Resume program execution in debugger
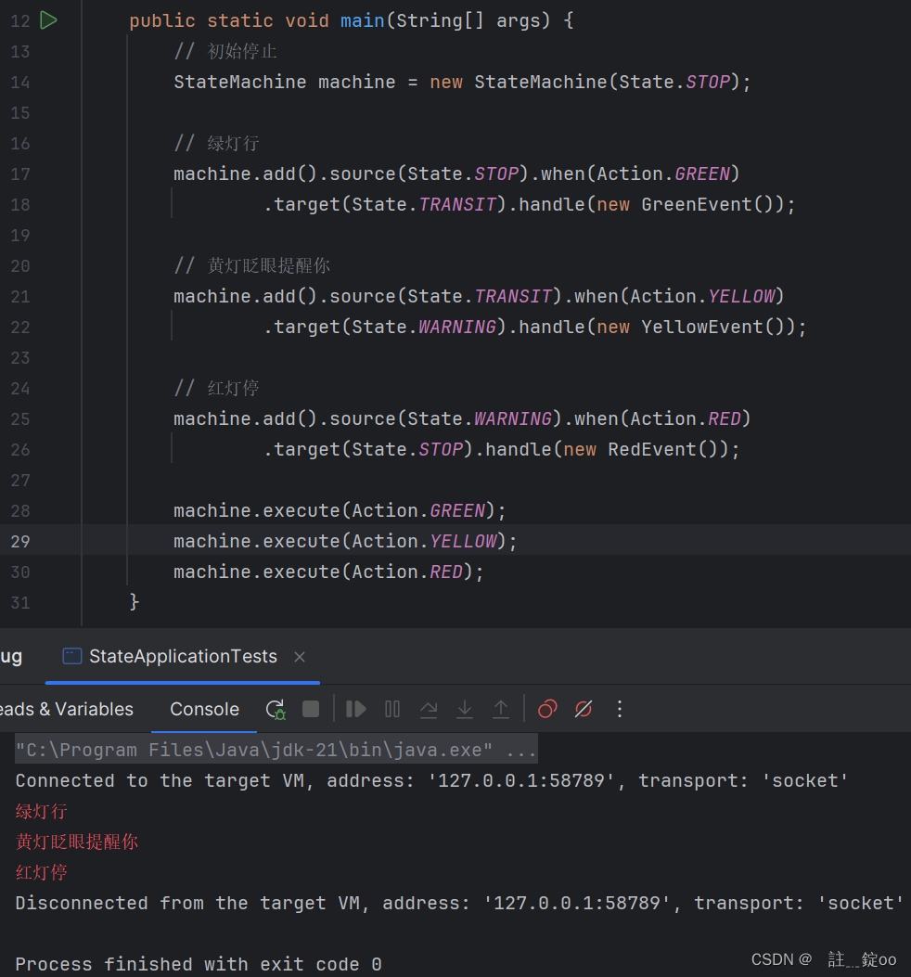The image size is (911, 977). pyautogui.click(x=355, y=709)
